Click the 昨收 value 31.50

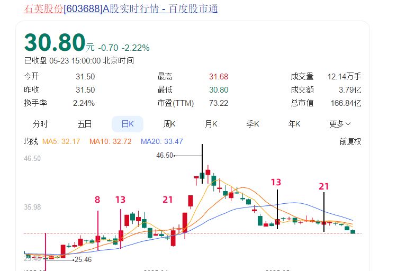tap(85, 90)
